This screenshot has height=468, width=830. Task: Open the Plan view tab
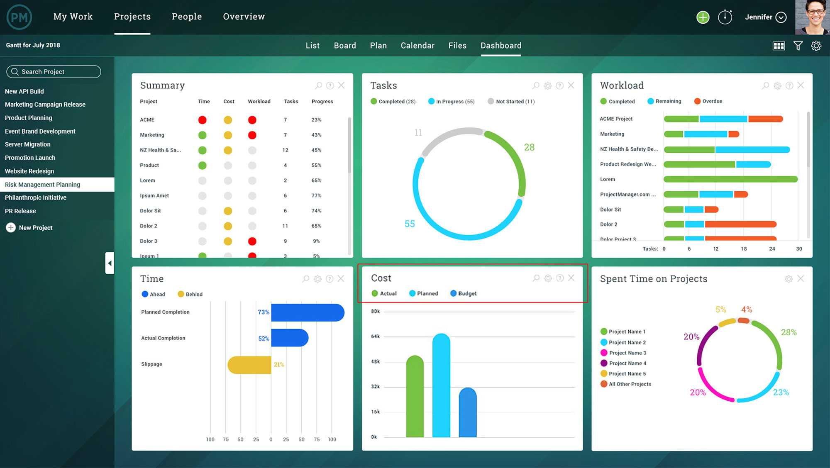click(x=377, y=45)
